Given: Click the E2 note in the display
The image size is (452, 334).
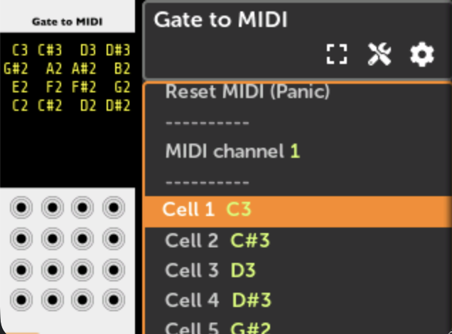Looking at the screenshot, I should point(20,87).
